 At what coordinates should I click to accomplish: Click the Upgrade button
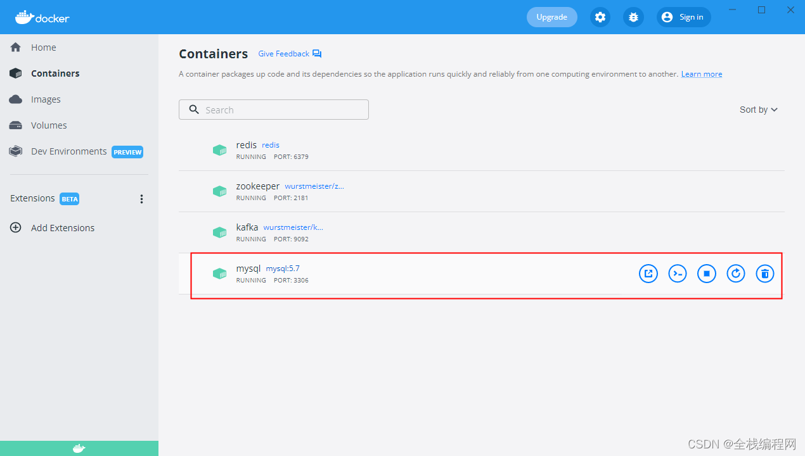[x=551, y=17]
